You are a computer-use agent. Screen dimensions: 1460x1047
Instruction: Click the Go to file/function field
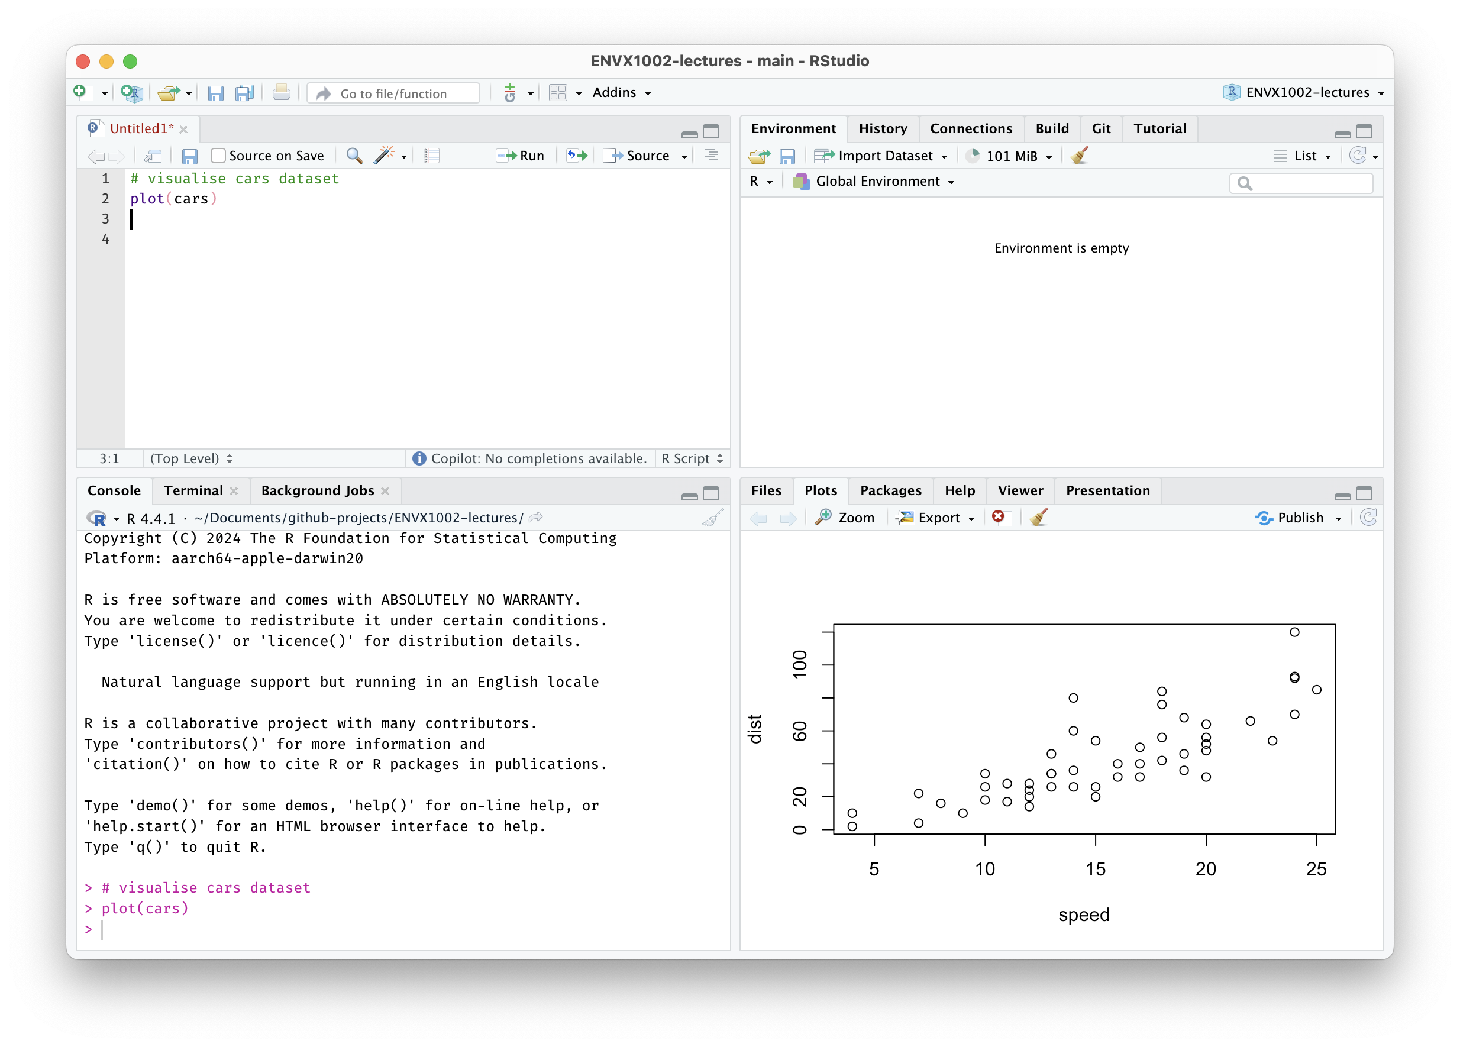[x=394, y=93]
